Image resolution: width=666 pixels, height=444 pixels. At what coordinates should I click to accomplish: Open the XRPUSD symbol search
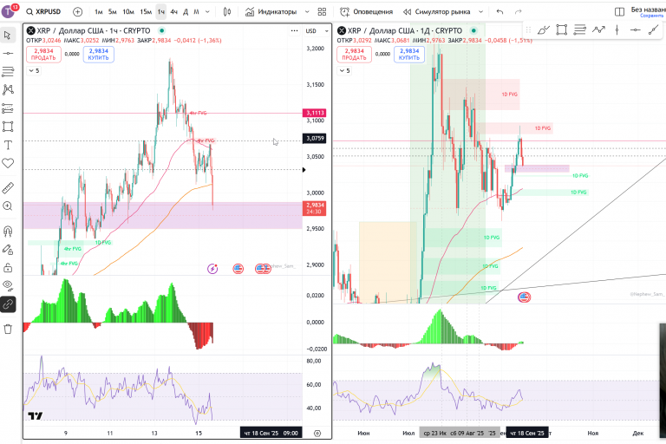(43, 12)
